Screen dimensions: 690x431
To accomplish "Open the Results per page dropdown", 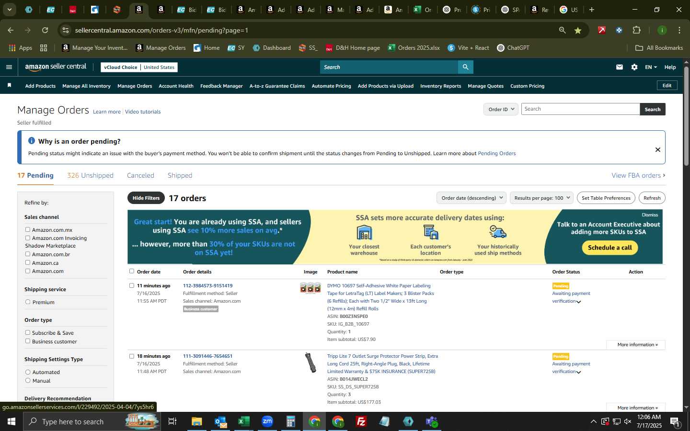I will coord(541,198).
